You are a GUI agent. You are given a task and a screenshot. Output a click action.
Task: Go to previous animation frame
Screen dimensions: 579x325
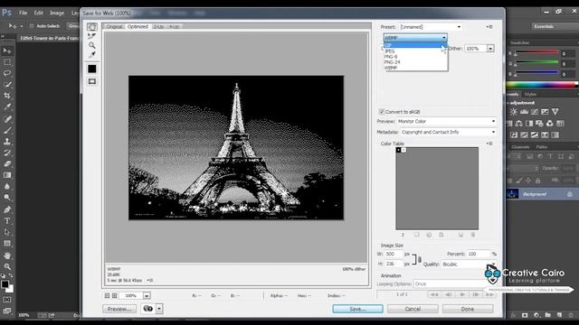[x=449, y=294]
